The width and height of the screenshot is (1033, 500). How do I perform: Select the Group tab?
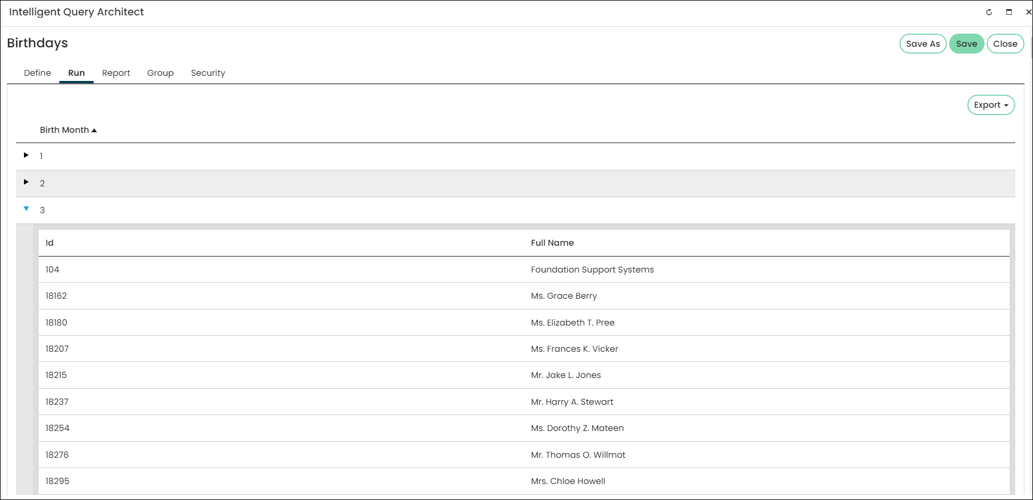tap(160, 73)
